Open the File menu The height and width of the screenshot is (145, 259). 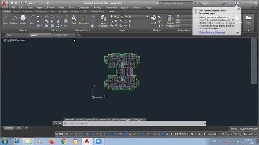13,8
